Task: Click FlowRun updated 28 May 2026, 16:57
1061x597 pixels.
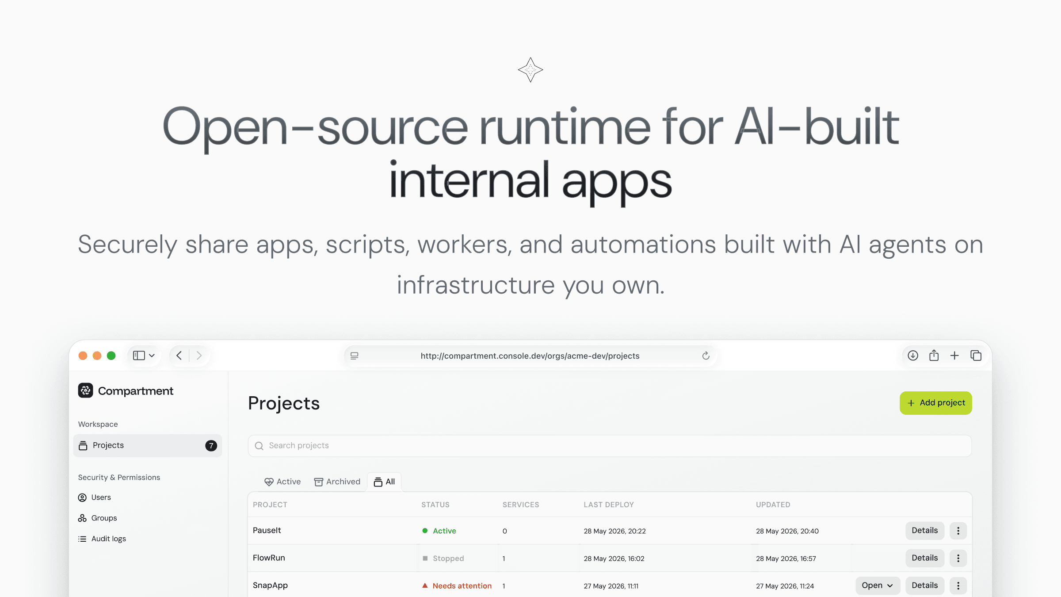Action: (786, 558)
